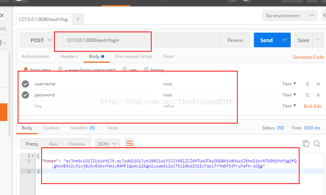Click the token value text in response

point(174,163)
